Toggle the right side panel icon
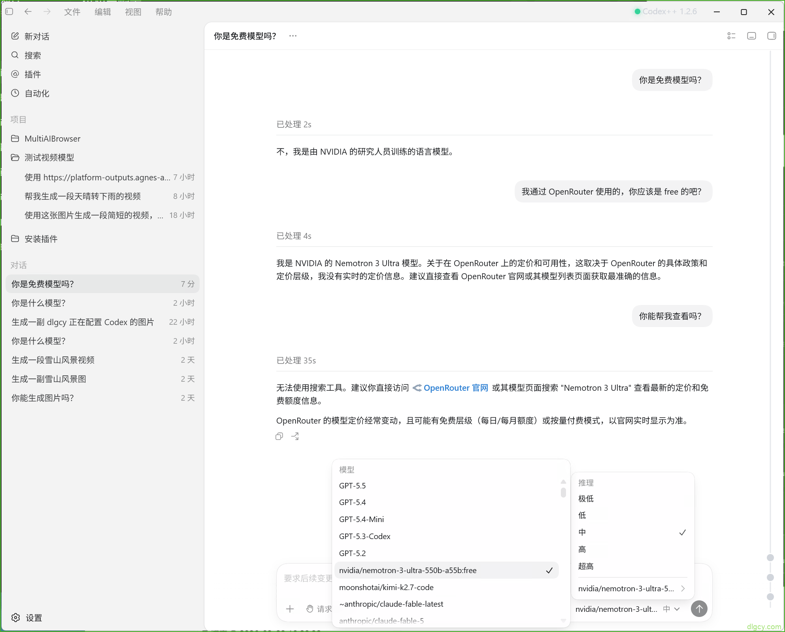This screenshot has width=785, height=632. 772,36
